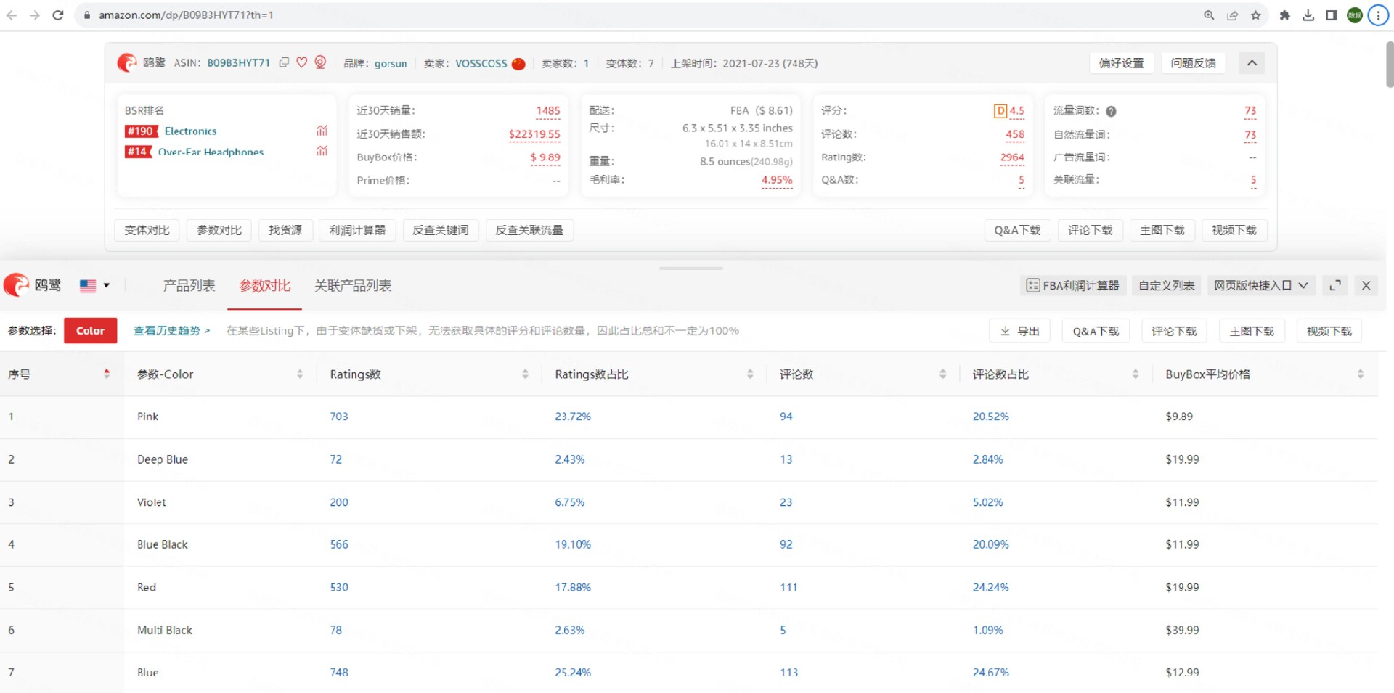Select the Color parameter button
This screenshot has height=693, width=1394.
pos(91,330)
